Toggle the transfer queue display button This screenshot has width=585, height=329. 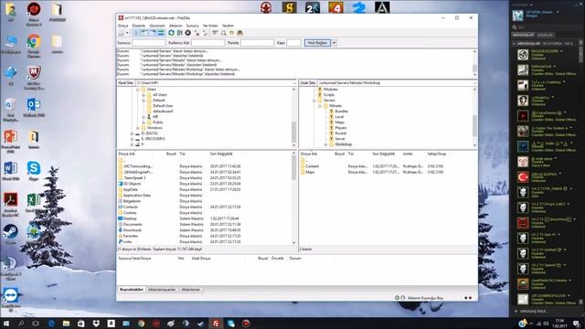(161, 33)
